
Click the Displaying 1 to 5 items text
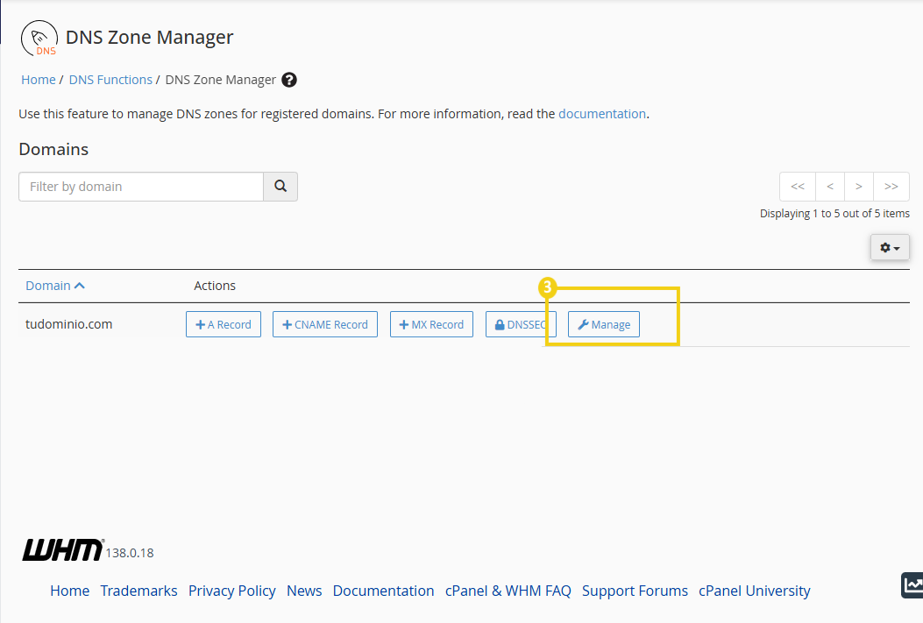pos(834,214)
